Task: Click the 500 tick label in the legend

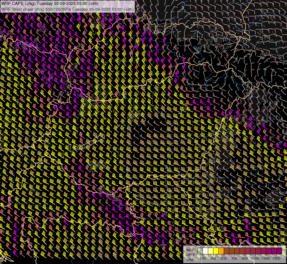Action: (x=224, y=258)
